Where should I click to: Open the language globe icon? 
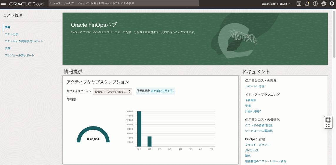point(324,4)
